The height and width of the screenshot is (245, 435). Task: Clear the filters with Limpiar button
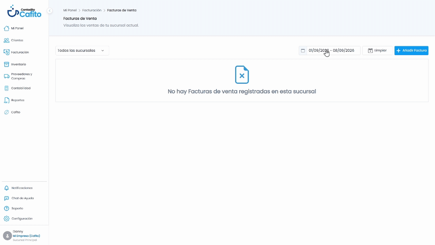click(x=377, y=51)
